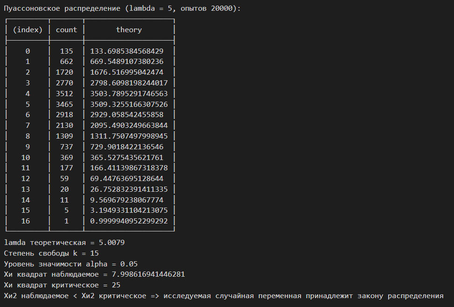This screenshot has height=307, width=454.
Task: Click theory value 0.9999940952299292
Action: coord(129,221)
